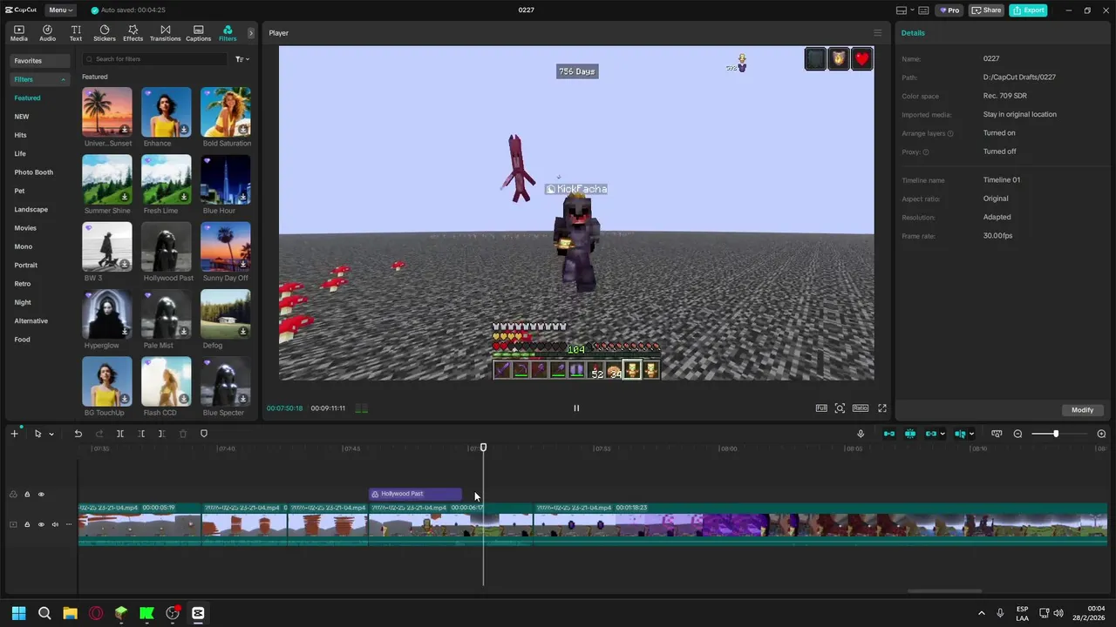Image resolution: width=1116 pixels, height=627 pixels.
Task: Click the Modify button
Action: tap(1082, 409)
